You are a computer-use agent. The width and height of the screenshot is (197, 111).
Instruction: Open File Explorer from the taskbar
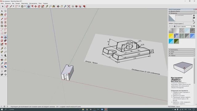pyautogui.click(x=83, y=109)
